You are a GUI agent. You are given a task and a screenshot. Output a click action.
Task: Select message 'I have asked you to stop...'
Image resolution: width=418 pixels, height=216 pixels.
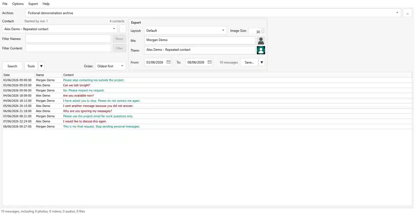point(102,101)
